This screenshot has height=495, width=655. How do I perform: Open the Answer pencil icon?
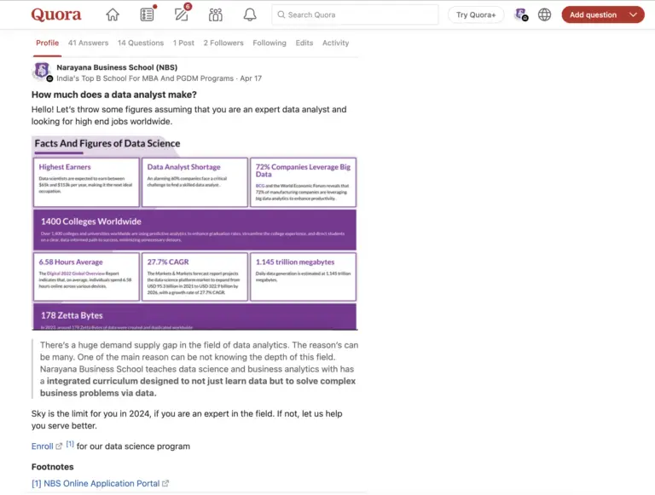pyautogui.click(x=181, y=14)
